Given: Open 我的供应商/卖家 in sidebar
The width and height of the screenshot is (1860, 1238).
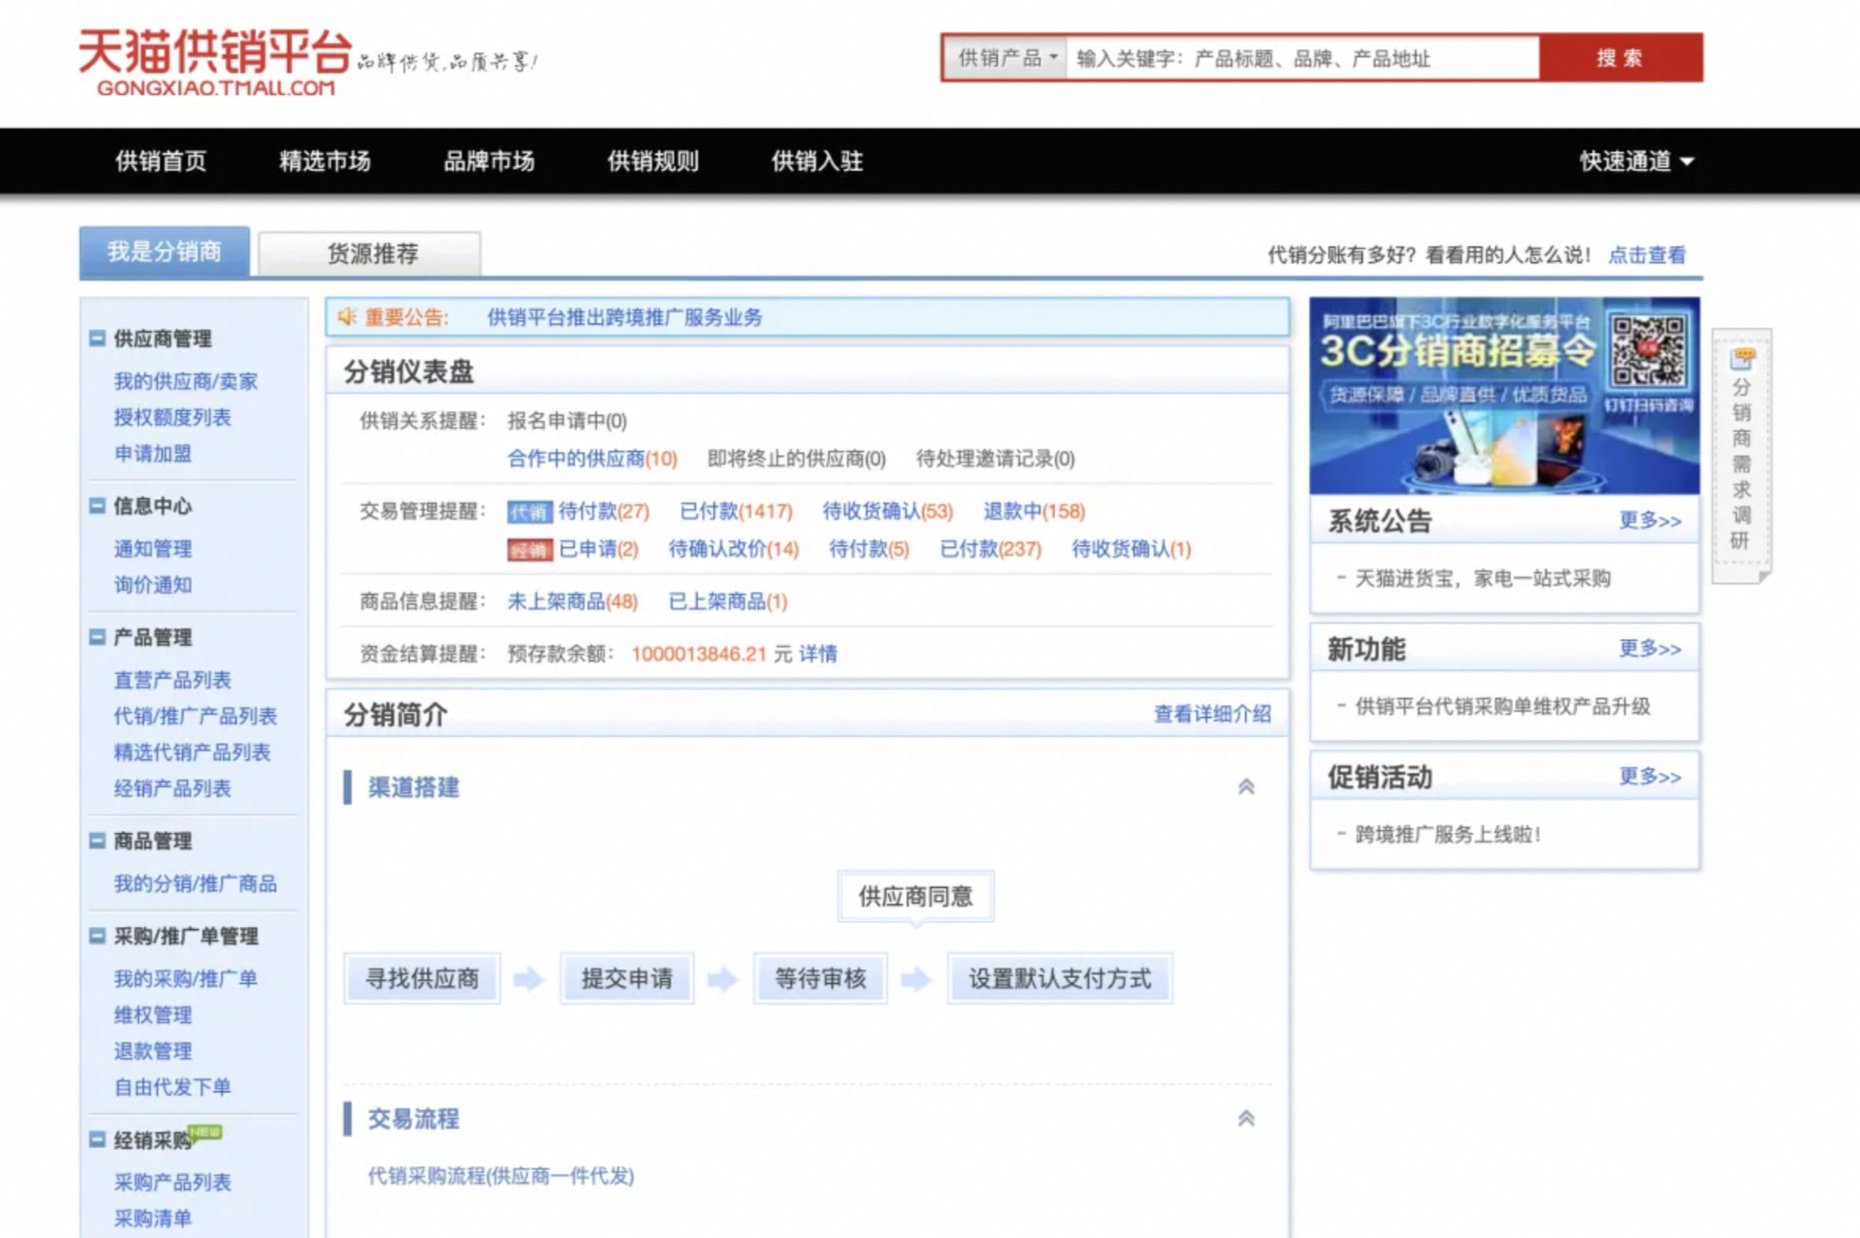Looking at the screenshot, I should (186, 382).
